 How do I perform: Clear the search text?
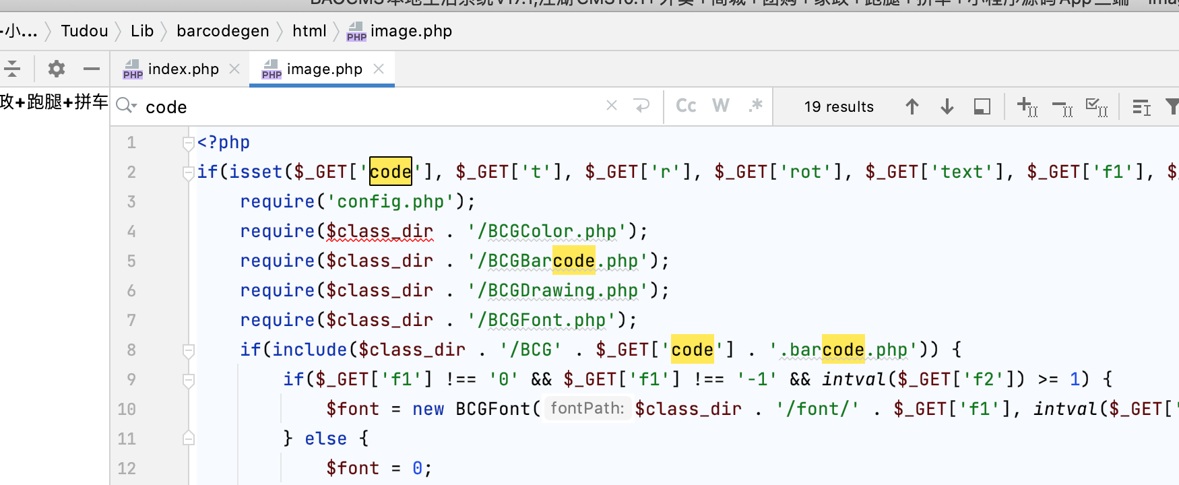(612, 106)
